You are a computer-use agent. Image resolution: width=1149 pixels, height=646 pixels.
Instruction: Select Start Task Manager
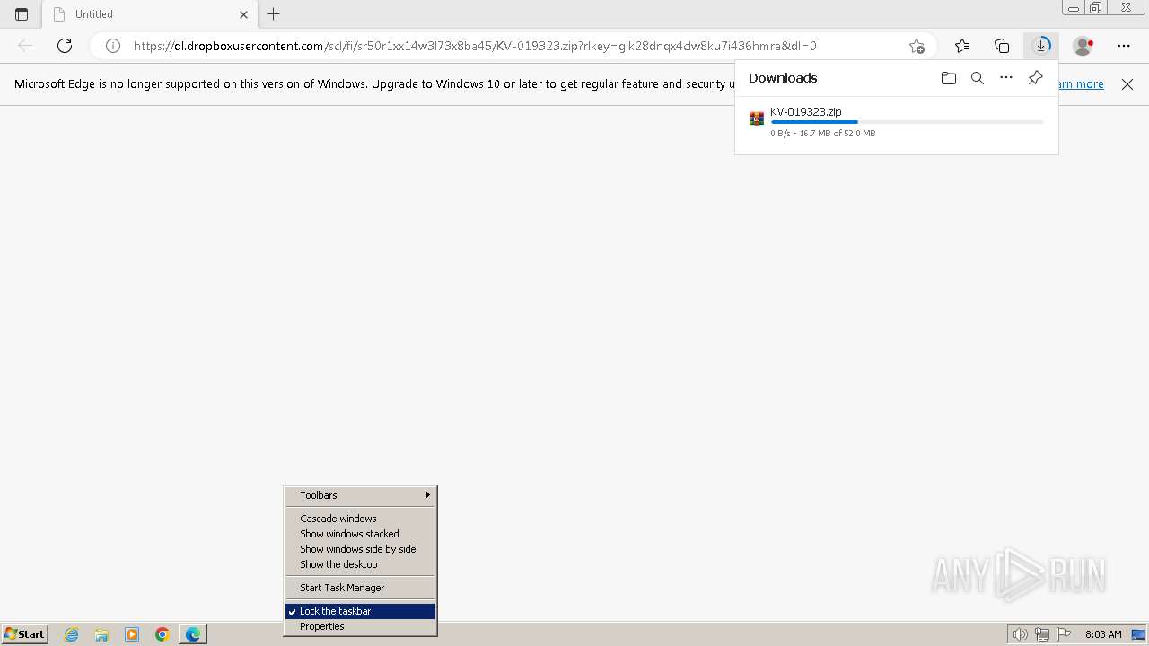click(360, 588)
